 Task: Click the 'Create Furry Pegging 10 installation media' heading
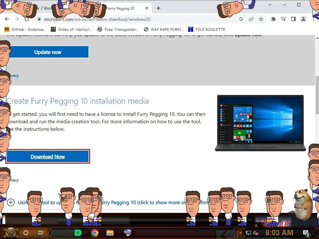pyautogui.click(x=78, y=101)
